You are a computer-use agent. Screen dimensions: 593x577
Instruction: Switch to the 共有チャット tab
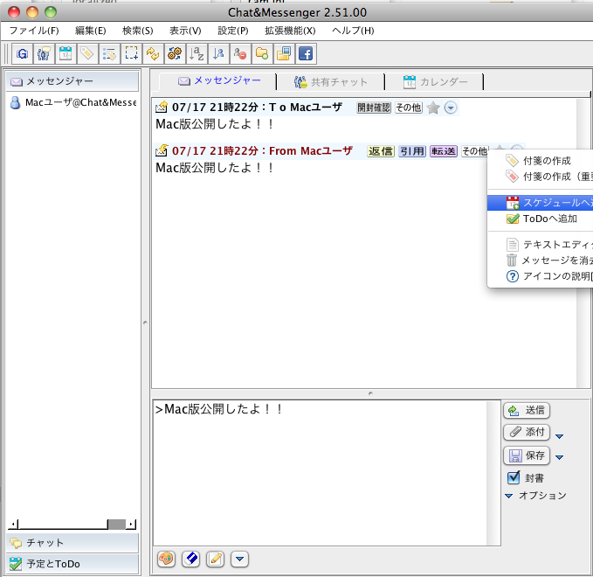tap(331, 82)
